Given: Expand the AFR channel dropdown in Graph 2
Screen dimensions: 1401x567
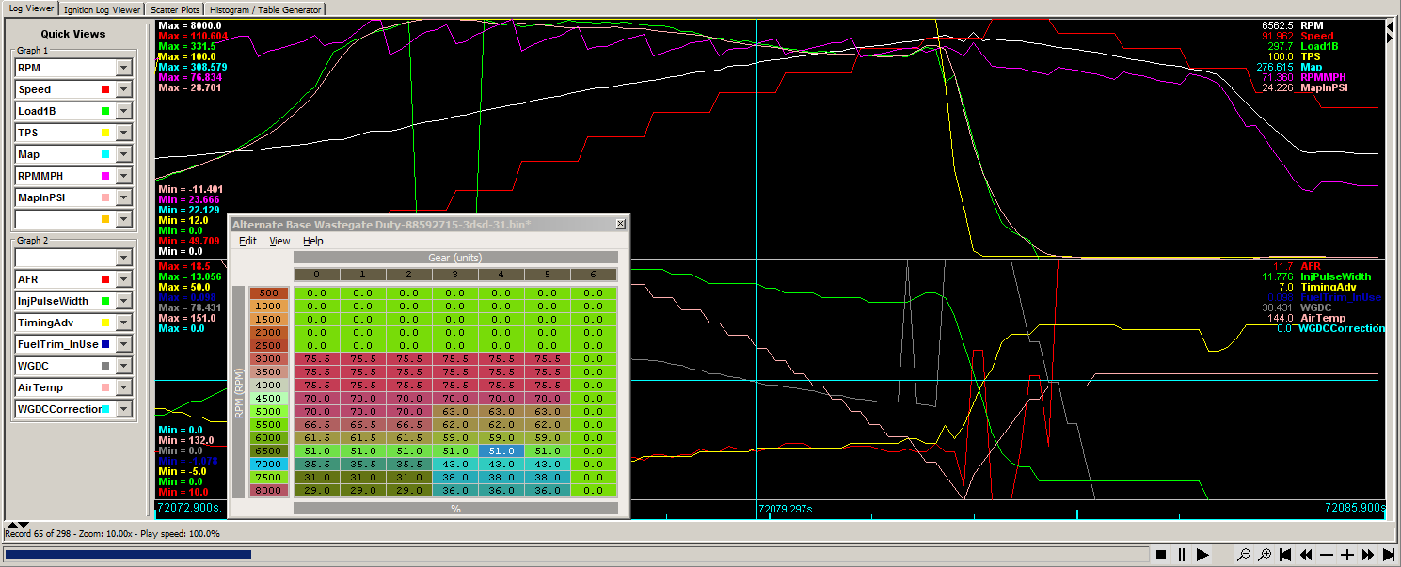Looking at the screenshot, I should (x=123, y=279).
